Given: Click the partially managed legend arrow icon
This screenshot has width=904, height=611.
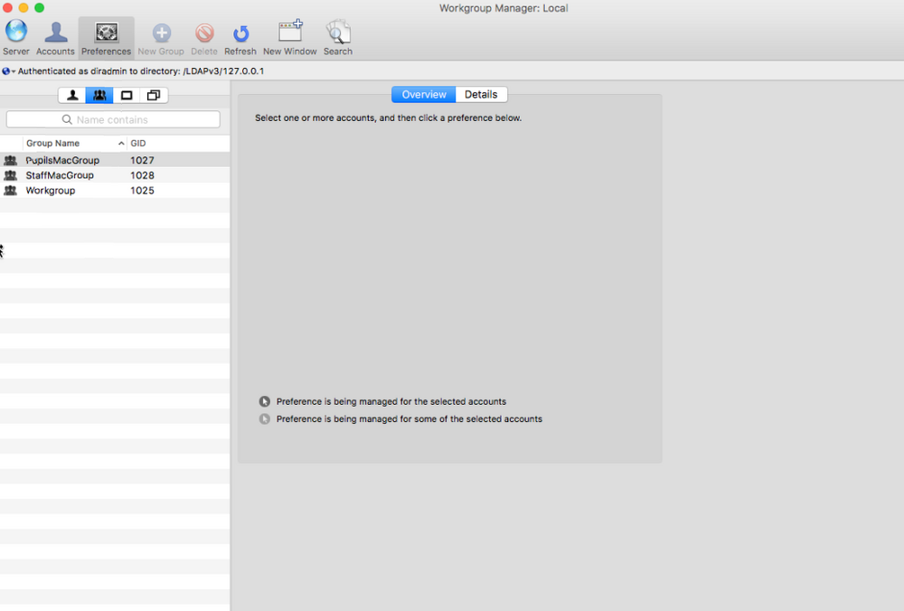Looking at the screenshot, I should 265,419.
